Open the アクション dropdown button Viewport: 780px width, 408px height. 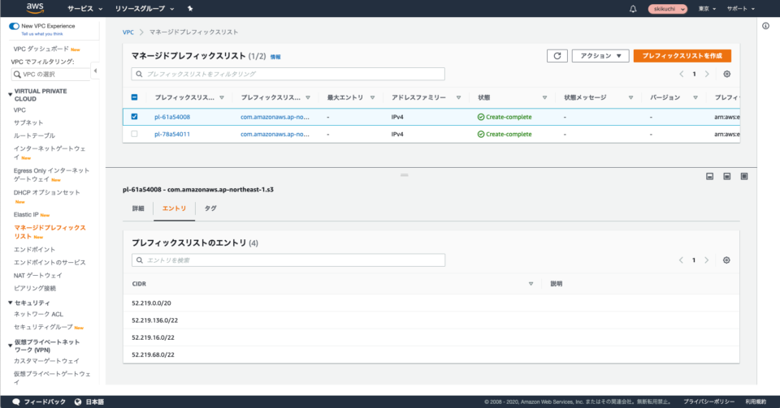(x=600, y=56)
